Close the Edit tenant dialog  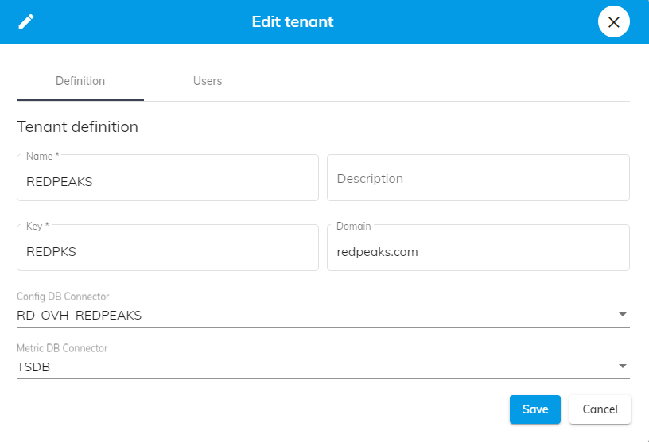tap(613, 22)
